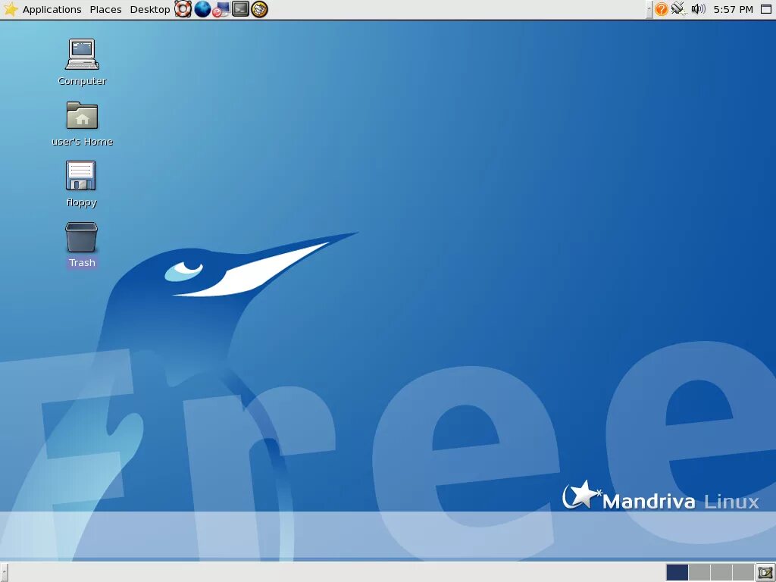Open the Places menu
The image size is (776, 582).
tap(105, 9)
